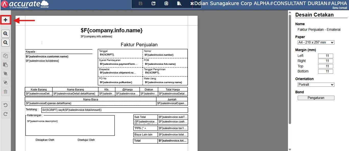The width and height of the screenshot is (349, 151).
Task: Click the Bottom margin input field
Action: [326, 71]
